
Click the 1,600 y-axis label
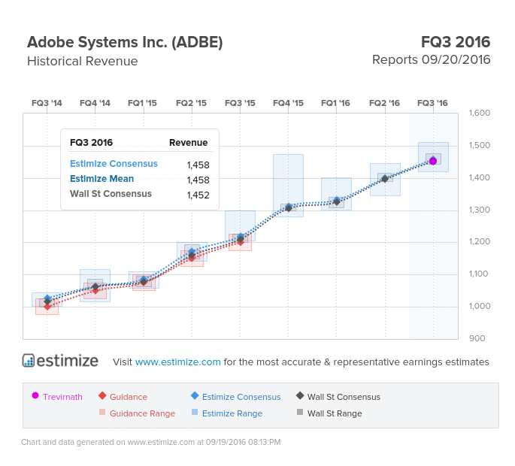[480, 113]
